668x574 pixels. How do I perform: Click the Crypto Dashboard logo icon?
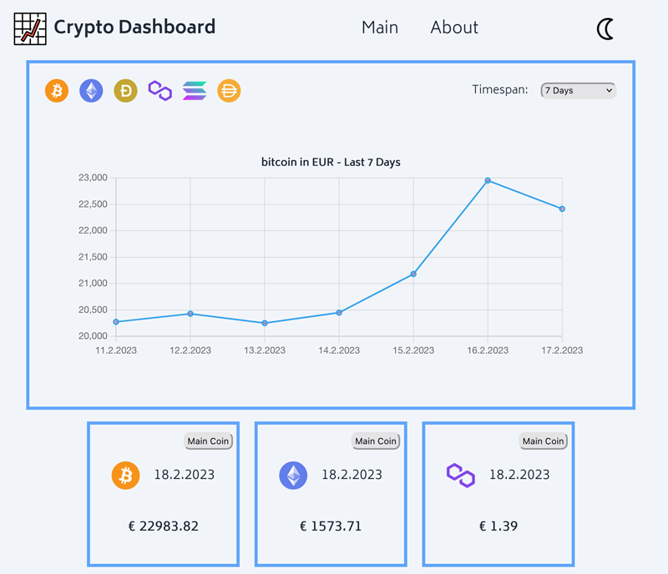(x=29, y=28)
